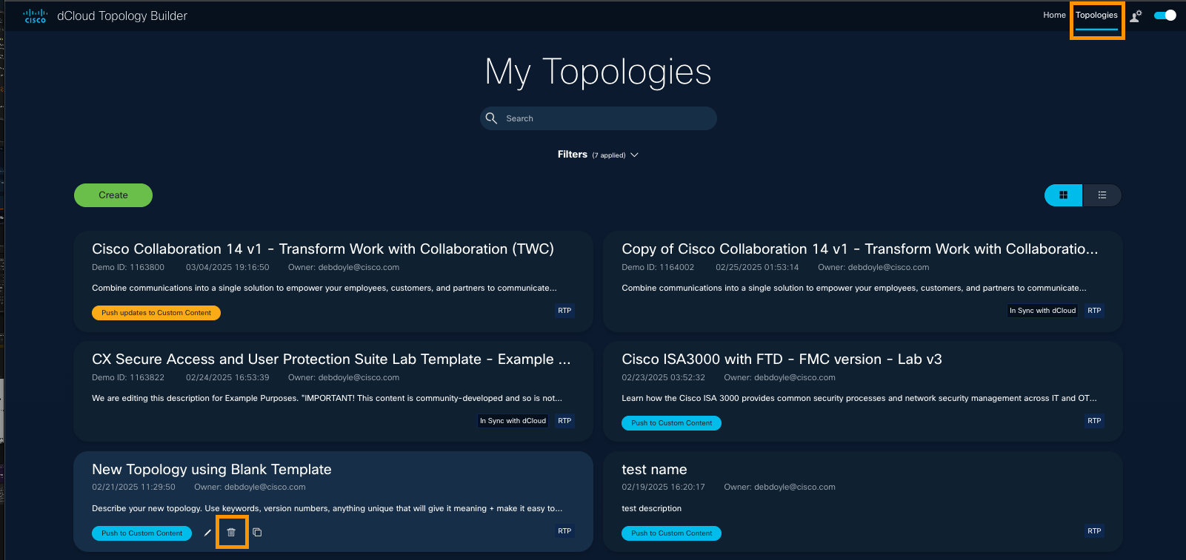
Task: Click Push updates to Custom Content
Action: coord(156,313)
